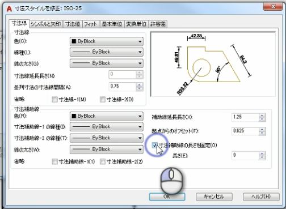Click black color swatch in 色(C) combo
Image resolution: width=286 pixels, height=209 pixels.
[74, 41]
